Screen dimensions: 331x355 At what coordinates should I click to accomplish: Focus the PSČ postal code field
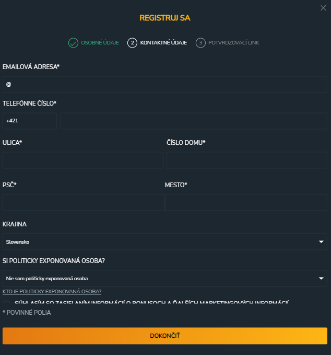83,202
